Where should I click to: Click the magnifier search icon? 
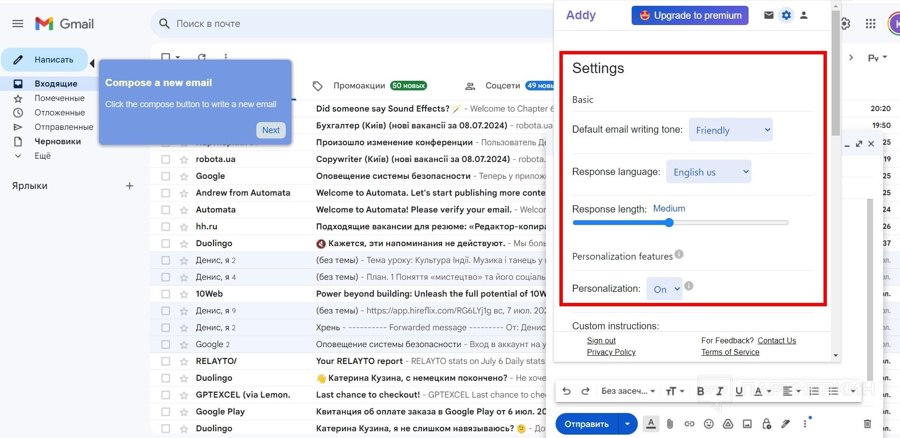click(x=164, y=24)
